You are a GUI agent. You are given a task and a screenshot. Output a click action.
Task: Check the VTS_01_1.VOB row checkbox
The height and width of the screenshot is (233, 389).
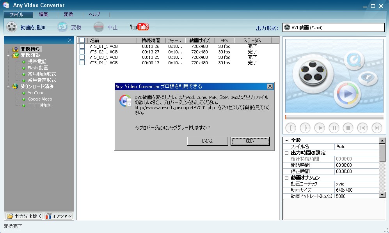click(82, 46)
